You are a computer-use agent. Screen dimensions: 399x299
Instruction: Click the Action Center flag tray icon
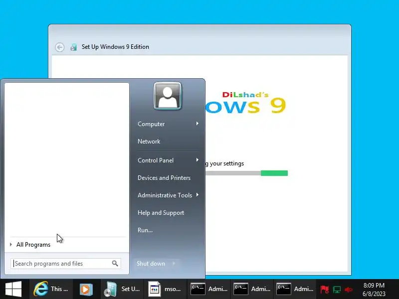click(x=325, y=290)
